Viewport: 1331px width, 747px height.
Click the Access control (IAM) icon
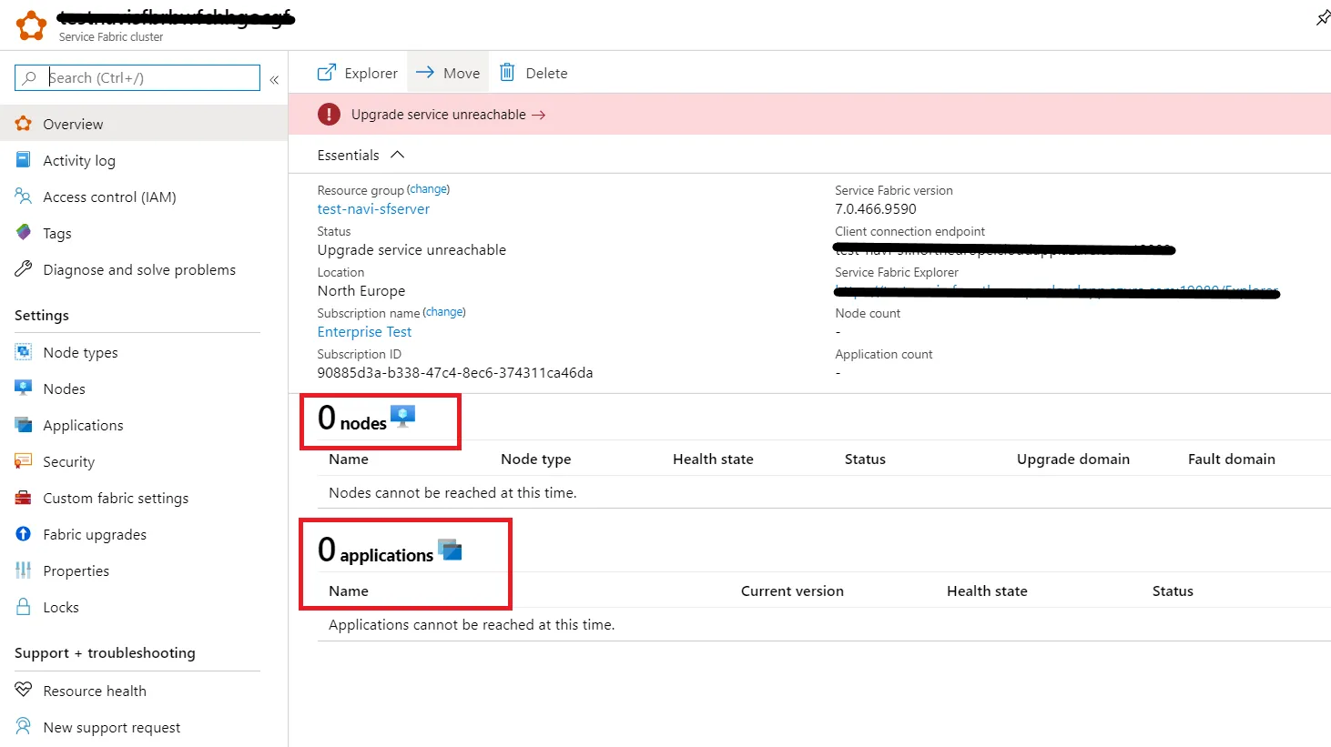tap(24, 197)
